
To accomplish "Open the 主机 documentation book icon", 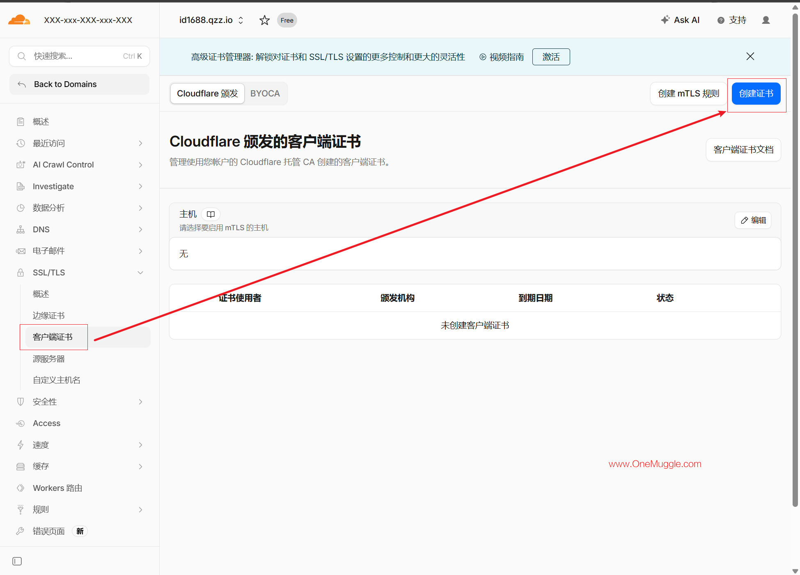I will pos(211,214).
